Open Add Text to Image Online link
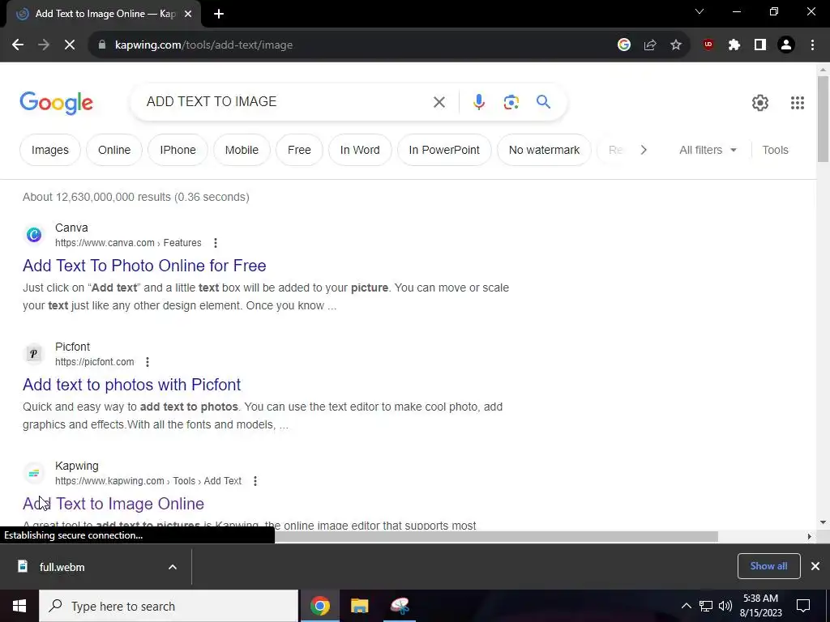 (113, 504)
